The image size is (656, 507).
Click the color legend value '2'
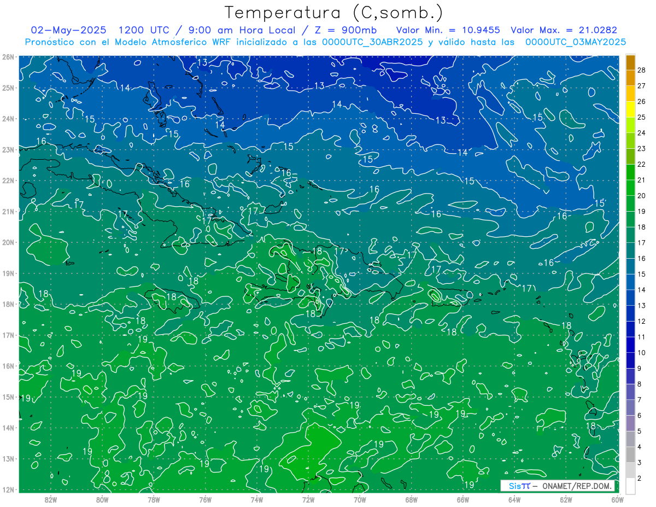coord(640,479)
